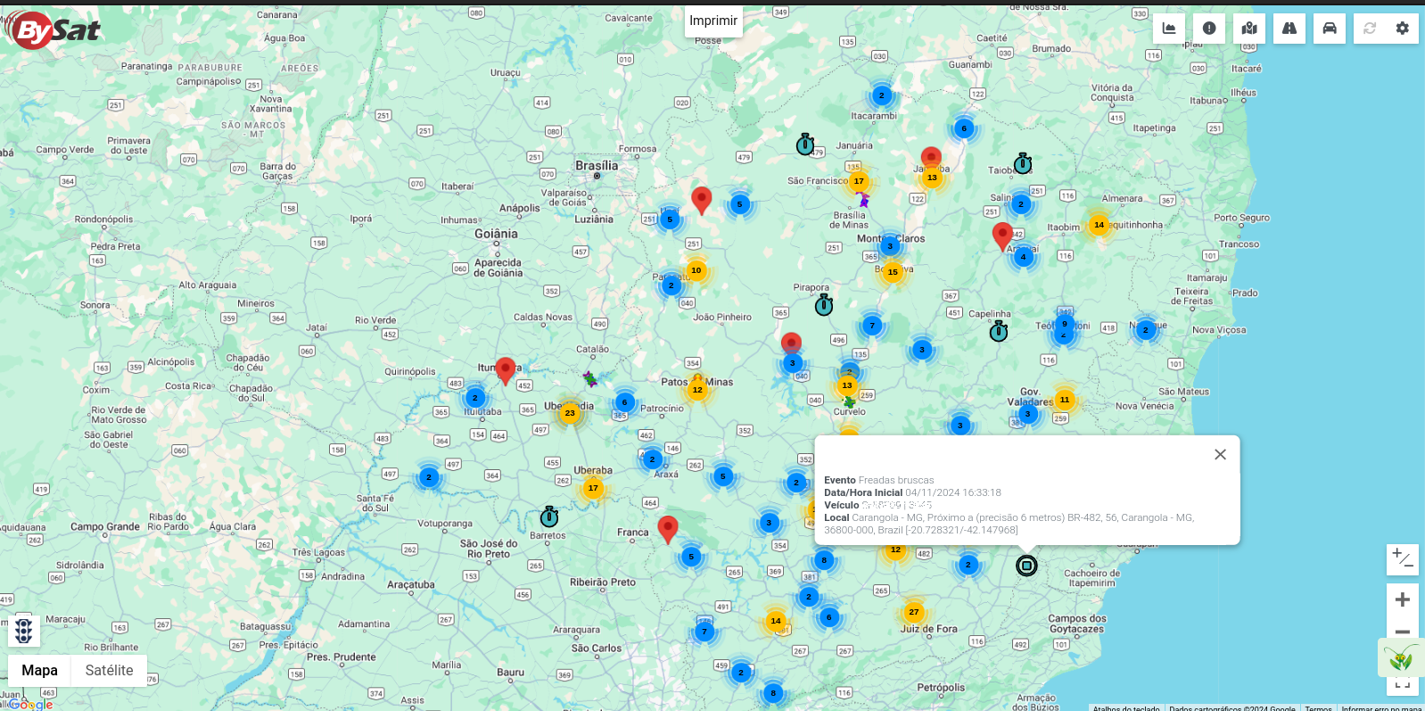Image resolution: width=1425 pixels, height=711 pixels.
Task: Open the Termos link
Action: point(1318,708)
